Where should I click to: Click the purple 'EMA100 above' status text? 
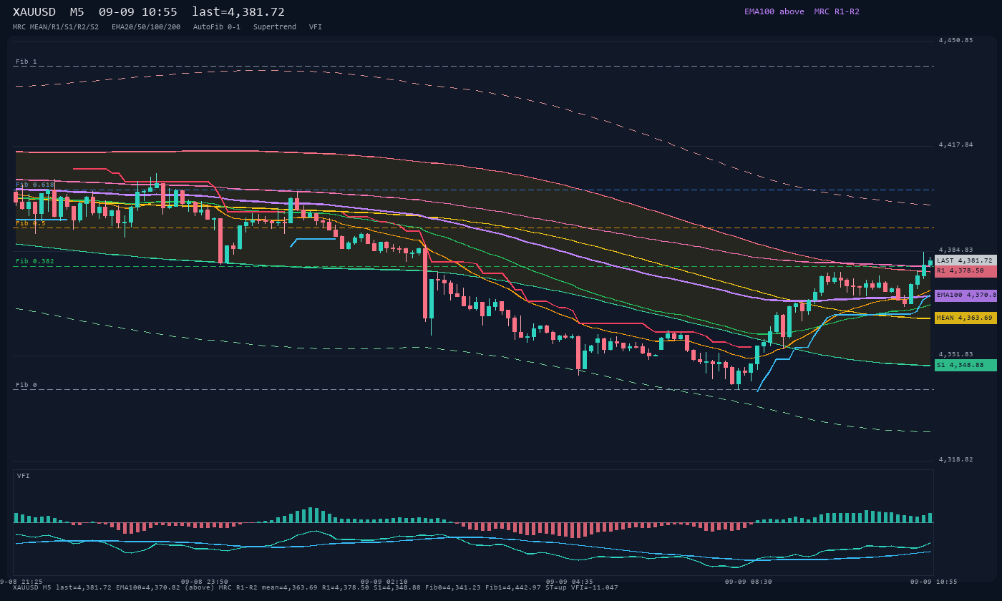point(774,11)
